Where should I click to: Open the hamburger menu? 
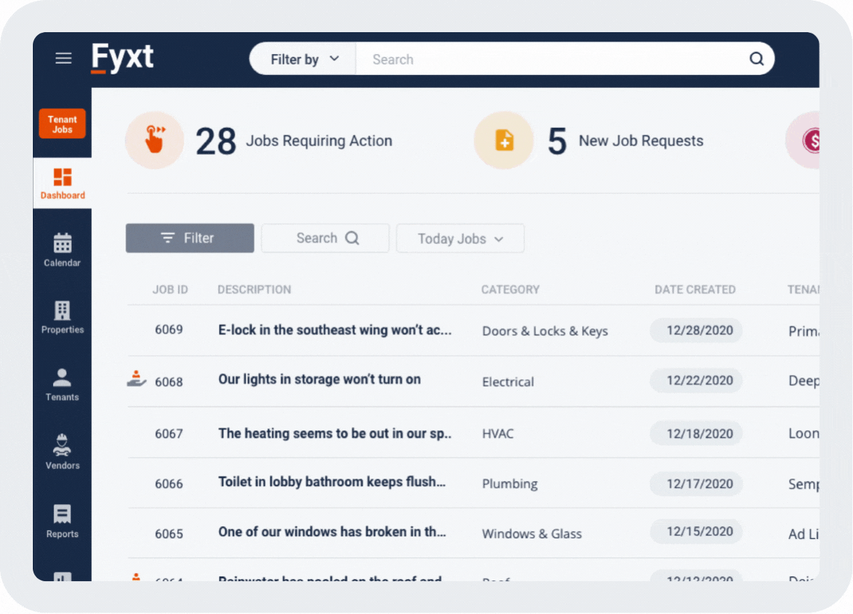(x=63, y=58)
